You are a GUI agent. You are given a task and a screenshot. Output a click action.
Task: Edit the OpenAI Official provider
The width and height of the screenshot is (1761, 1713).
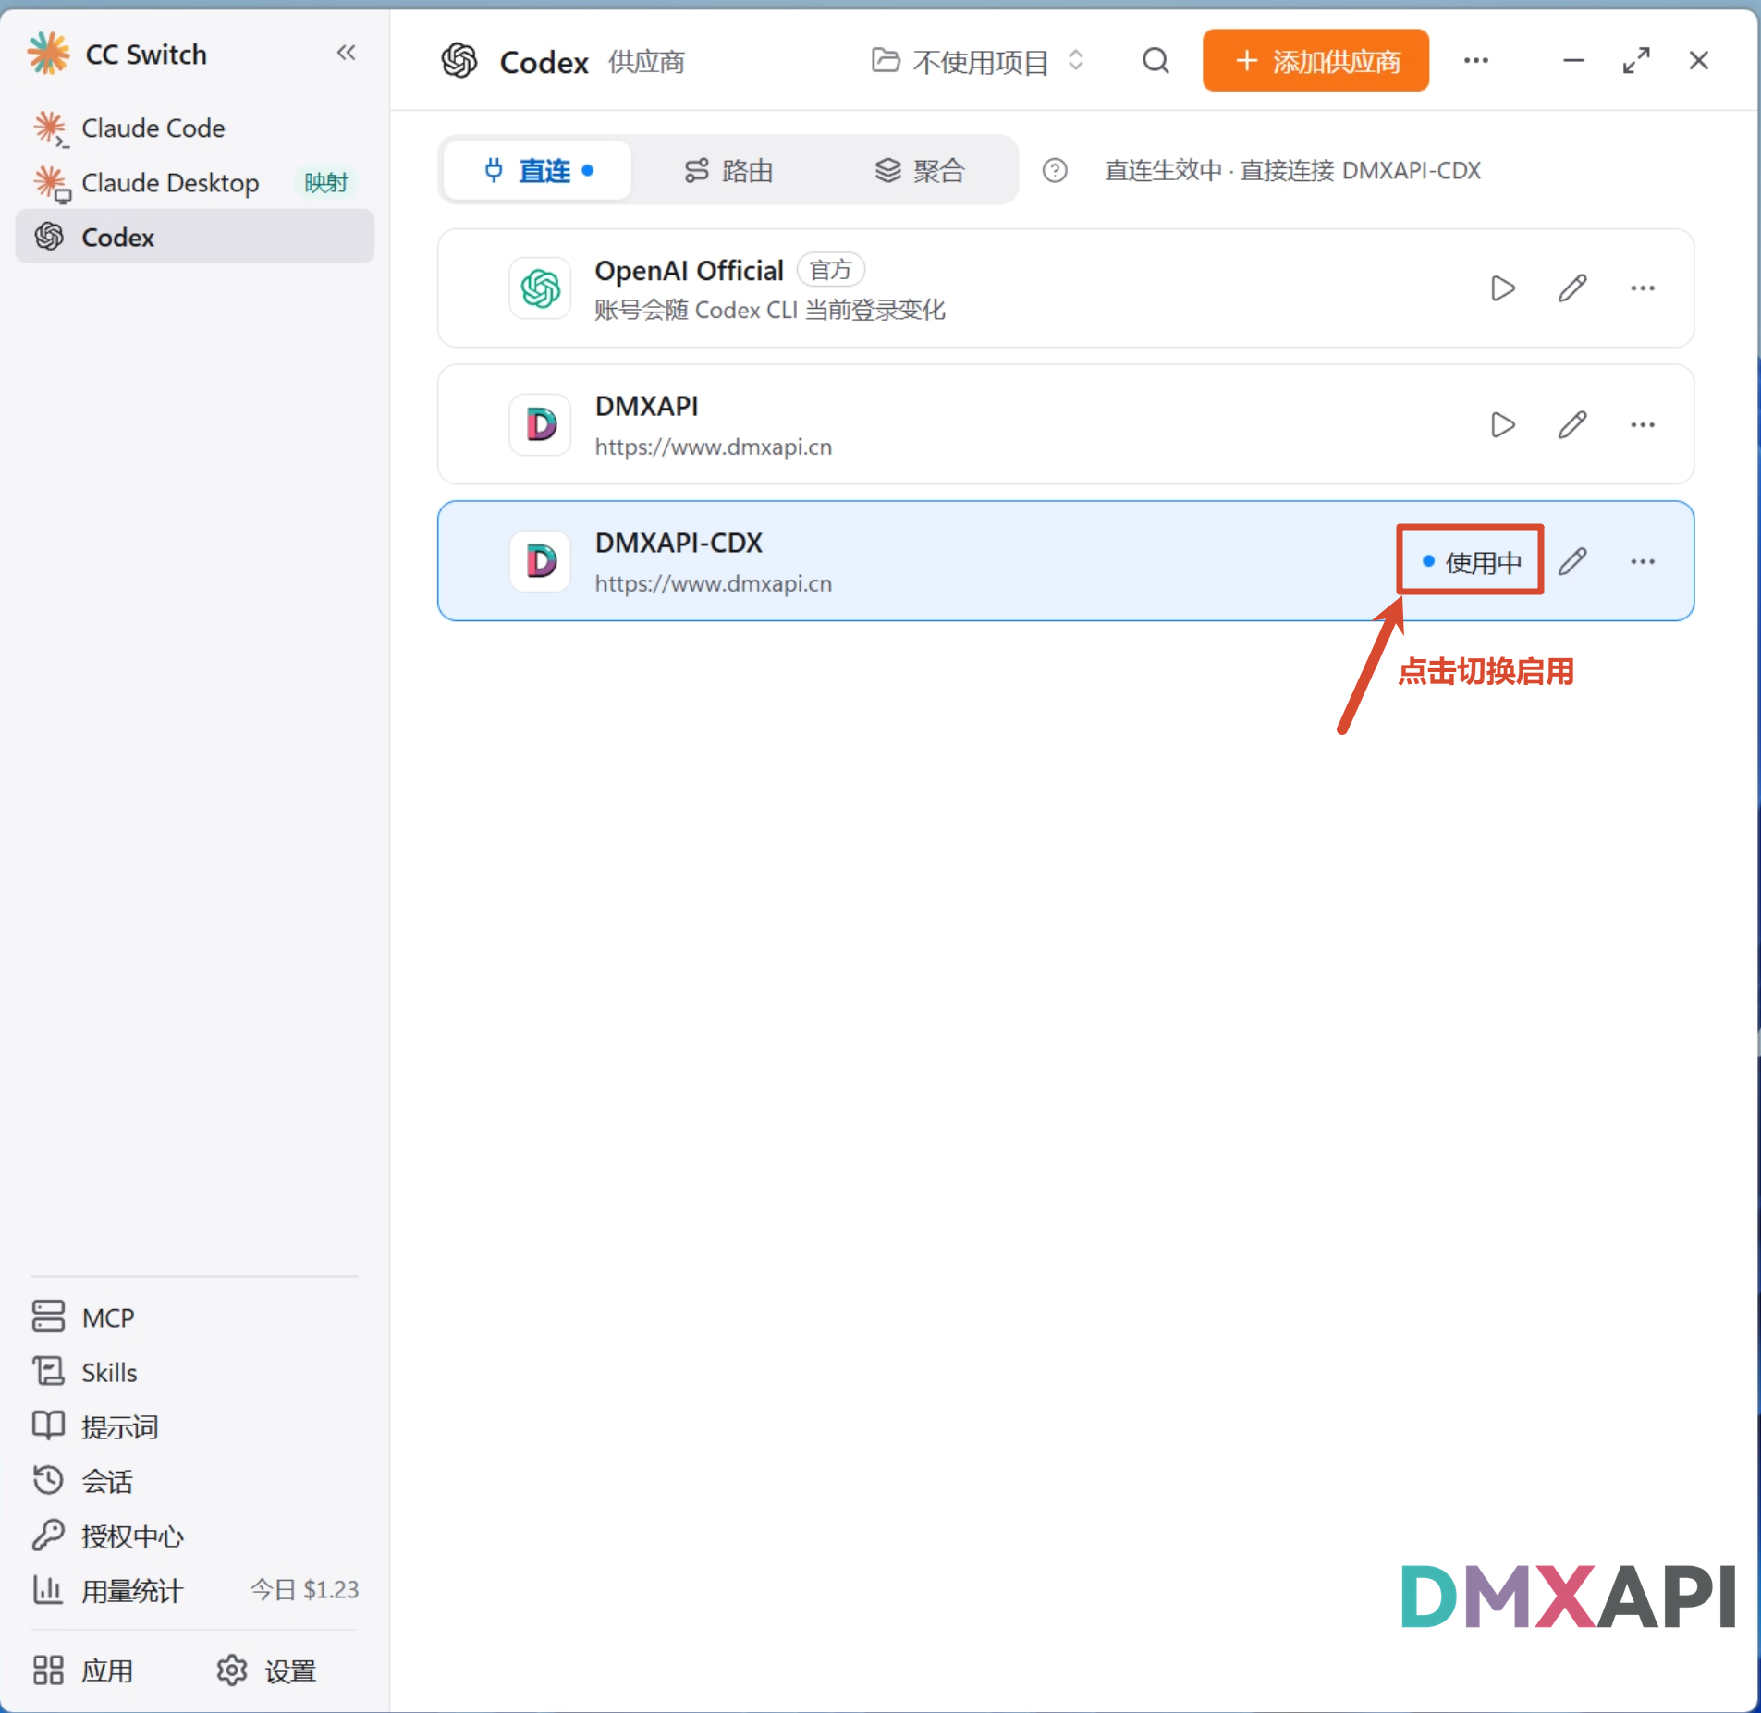point(1572,288)
